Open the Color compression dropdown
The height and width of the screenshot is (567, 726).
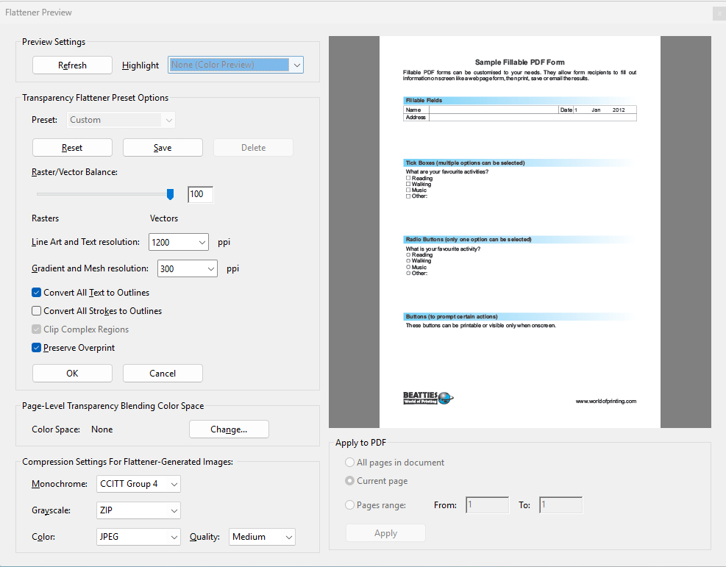click(x=138, y=536)
